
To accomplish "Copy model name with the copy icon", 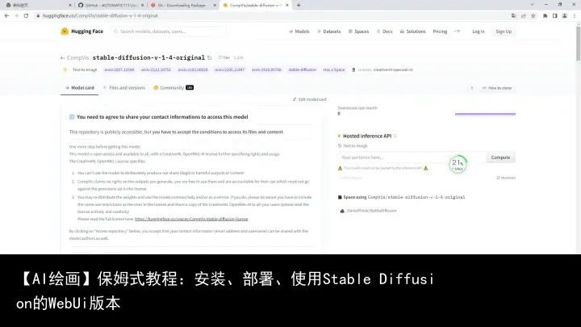I will tap(209, 57).
